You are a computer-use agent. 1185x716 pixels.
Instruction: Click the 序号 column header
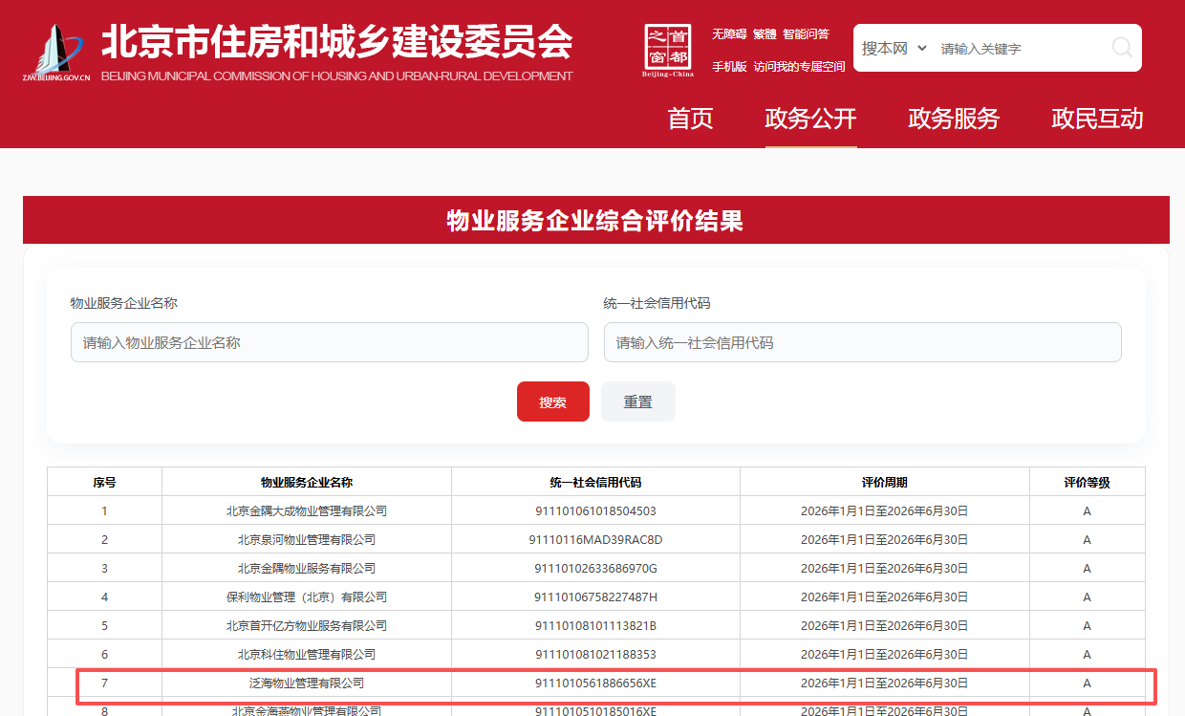105,482
